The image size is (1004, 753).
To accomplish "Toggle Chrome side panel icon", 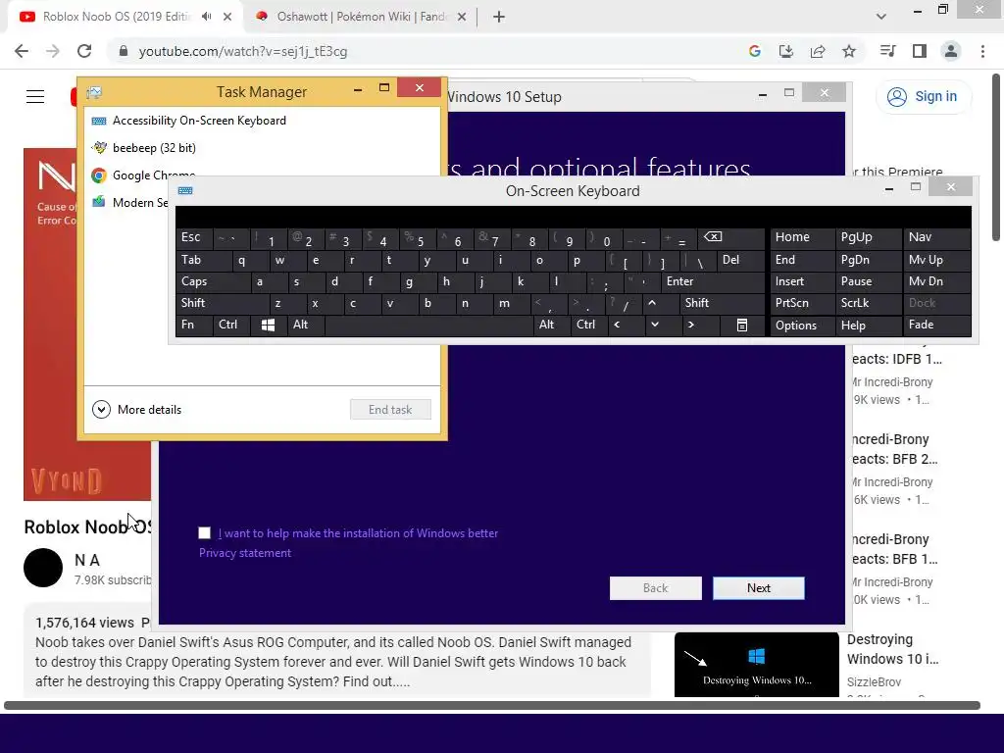I will click(x=920, y=51).
